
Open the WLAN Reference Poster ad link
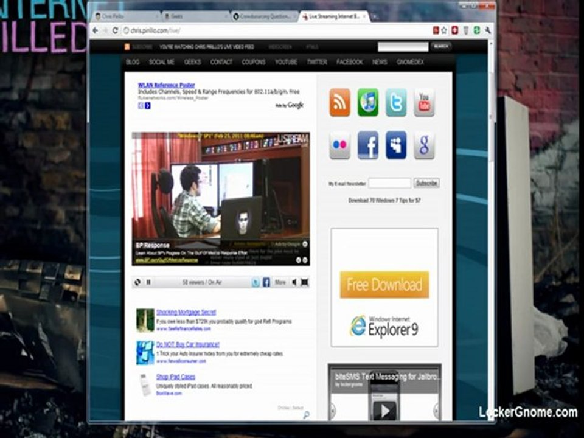click(x=166, y=85)
